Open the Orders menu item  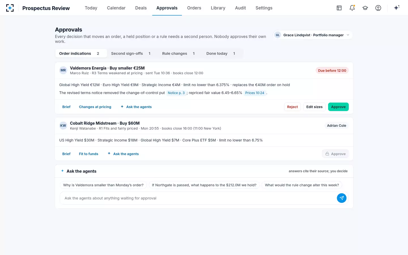194,8
